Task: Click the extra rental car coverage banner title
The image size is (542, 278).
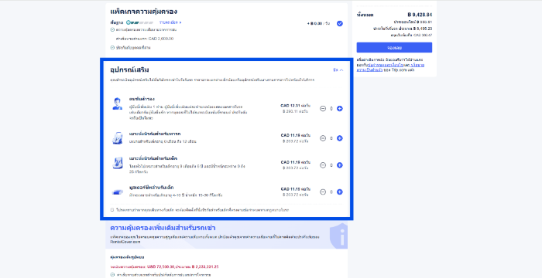Action: click(x=163, y=228)
